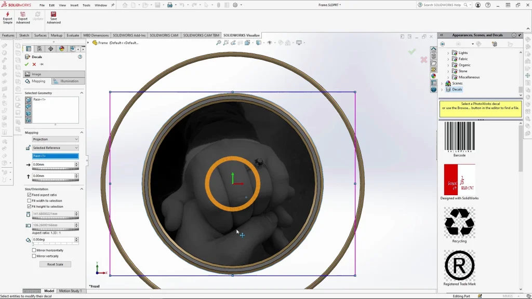Uncheck Fixed aspect ratio
This screenshot has width=532, height=299.
coord(29,195)
